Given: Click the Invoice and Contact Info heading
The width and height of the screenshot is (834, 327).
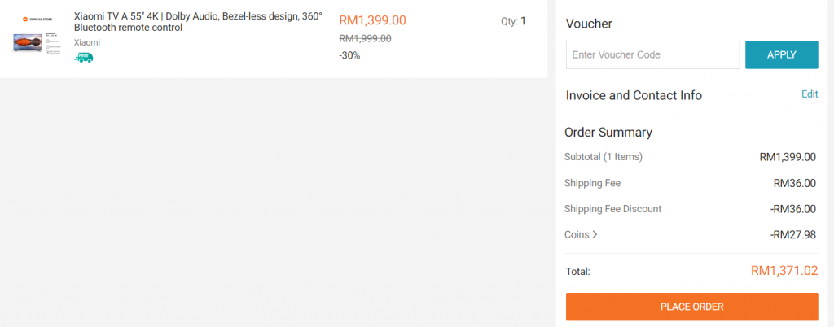Looking at the screenshot, I should (x=634, y=95).
